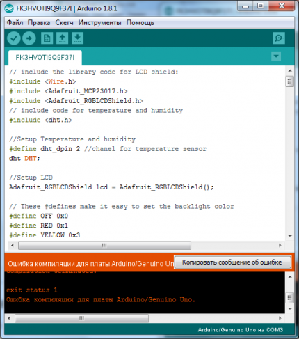
Task: Click Копировать сообщение об ошибке button
Action: (x=232, y=262)
